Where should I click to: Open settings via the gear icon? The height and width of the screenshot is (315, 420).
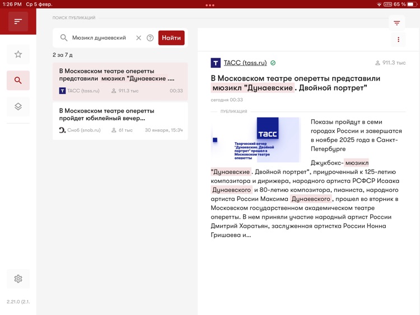(18, 279)
